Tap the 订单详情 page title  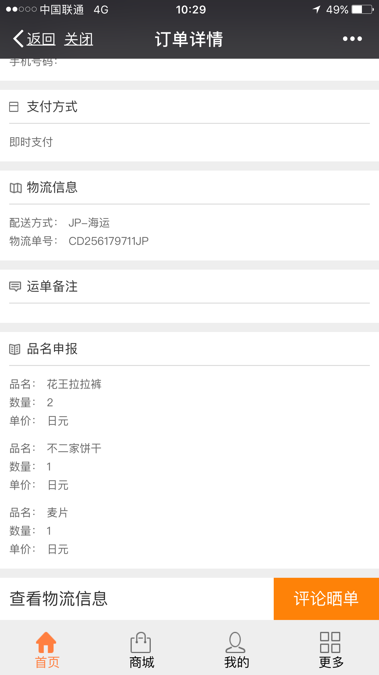[189, 39]
